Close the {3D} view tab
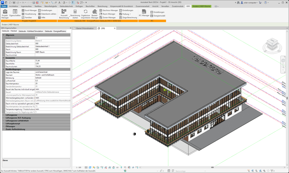The height and width of the screenshot is (173, 289). [115, 28]
